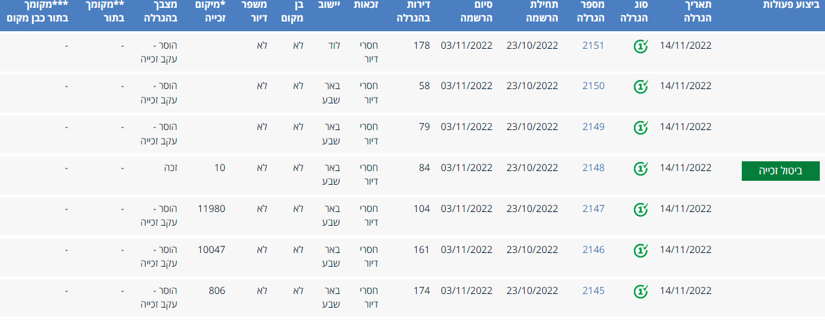
Task: Click the green lottery type icon beside 2149
Action: [x=641, y=127]
